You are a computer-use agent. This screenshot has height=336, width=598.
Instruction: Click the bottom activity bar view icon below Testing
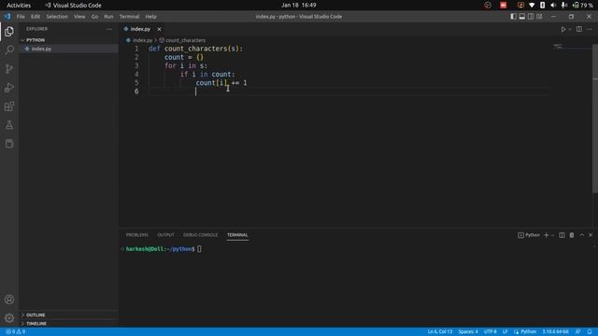(9, 143)
